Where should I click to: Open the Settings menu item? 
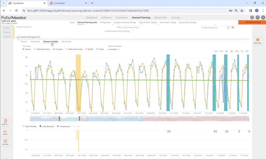(175, 17)
